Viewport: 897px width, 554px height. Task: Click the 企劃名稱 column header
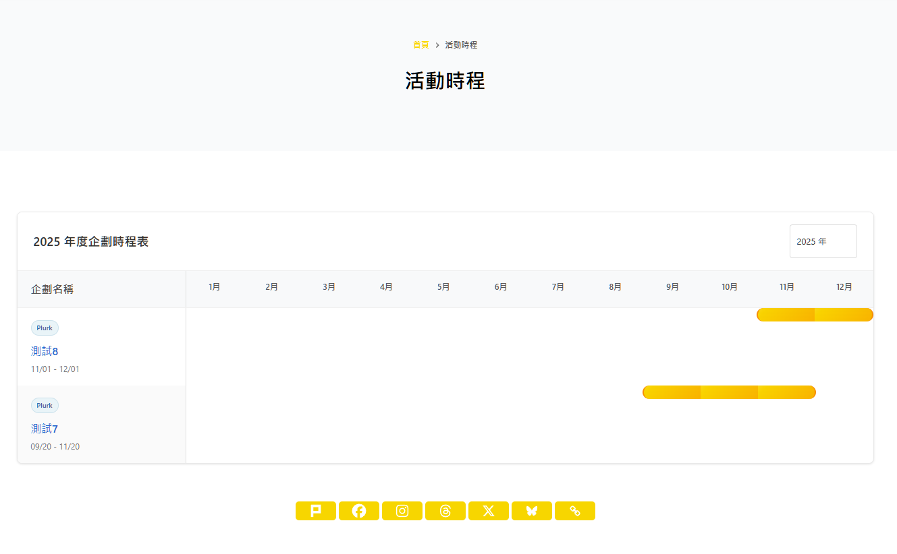click(52, 289)
